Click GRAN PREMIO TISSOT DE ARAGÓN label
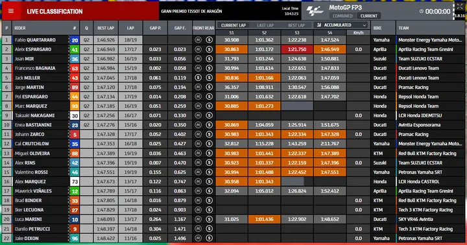 click(x=191, y=11)
